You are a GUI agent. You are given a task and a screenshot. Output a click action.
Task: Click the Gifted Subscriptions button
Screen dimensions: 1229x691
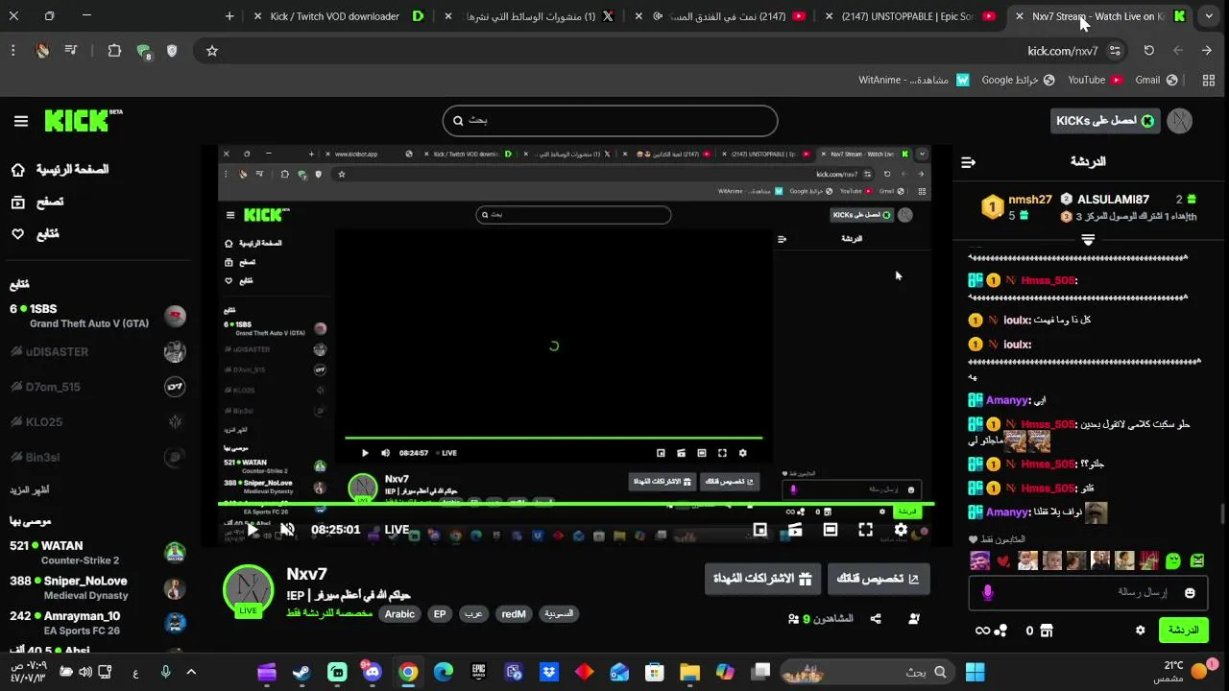point(762,579)
